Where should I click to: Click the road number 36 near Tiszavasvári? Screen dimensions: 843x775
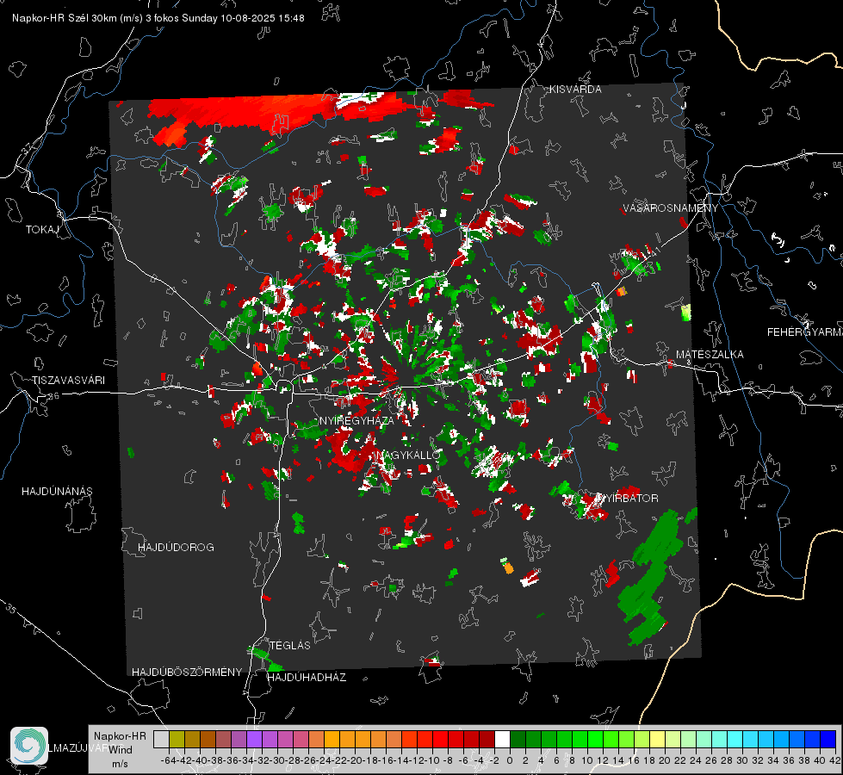(53, 396)
